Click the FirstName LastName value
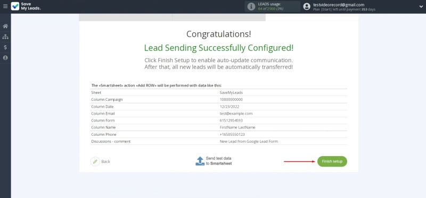This screenshot has width=426, height=198. 237,127
